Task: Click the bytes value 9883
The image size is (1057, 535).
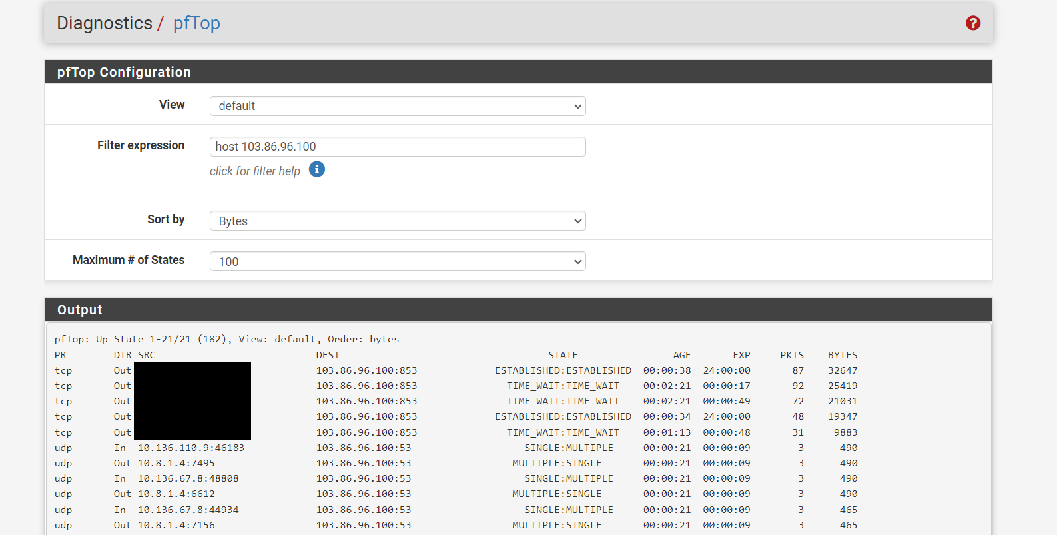Action: (x=846, y=432)
